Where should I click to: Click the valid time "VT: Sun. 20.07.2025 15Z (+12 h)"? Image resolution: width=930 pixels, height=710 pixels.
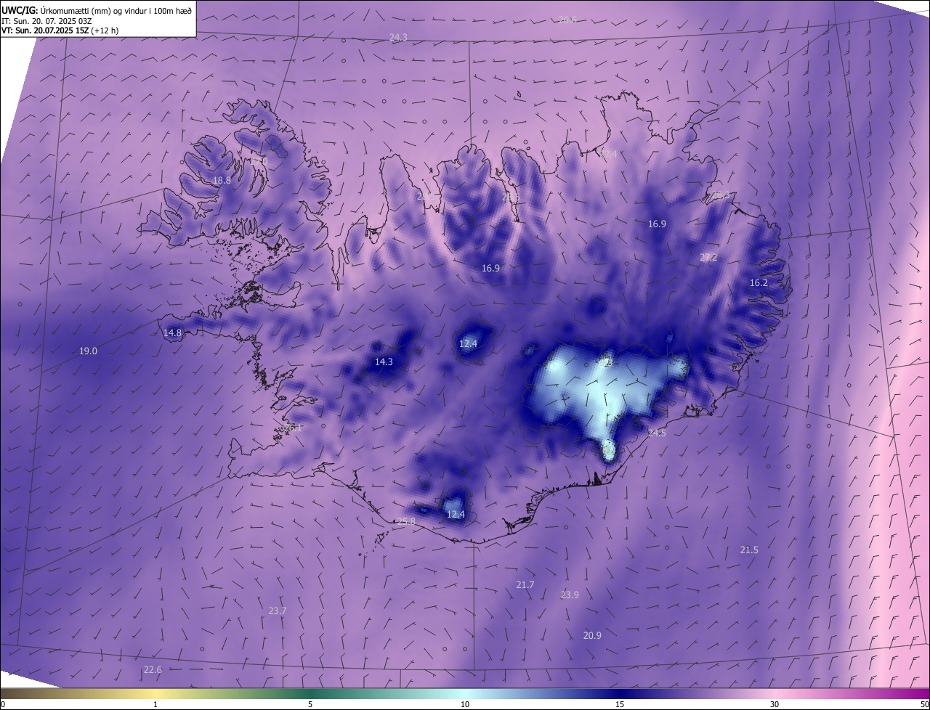[x=60, y=30]
